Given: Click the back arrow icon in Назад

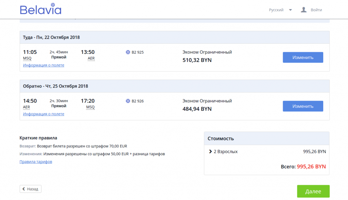Looking at the screenshot, I should point(24,189).
